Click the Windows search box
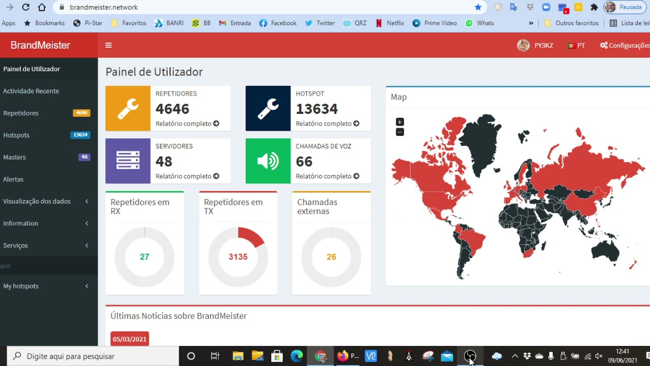The width and height of the screenshot is (650, 366). click(93, 356)
